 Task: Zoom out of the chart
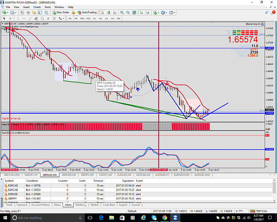coord(128,12)
